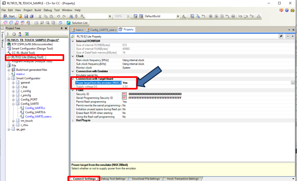Viewport: 297px width, 181px height.
Task: Click Build and Download to debug tool icon
Action: 192,16
